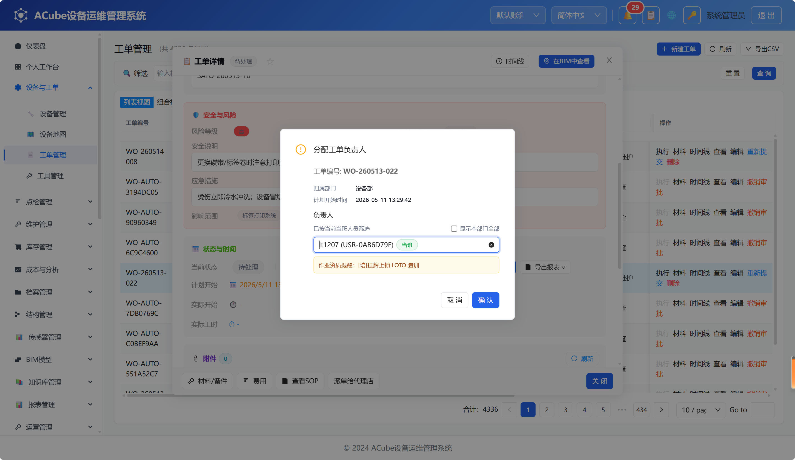Go to page 3 in pagination
The width and height of the screenshot is (795, 460).
pyautogui.click(x=565, y=410)
